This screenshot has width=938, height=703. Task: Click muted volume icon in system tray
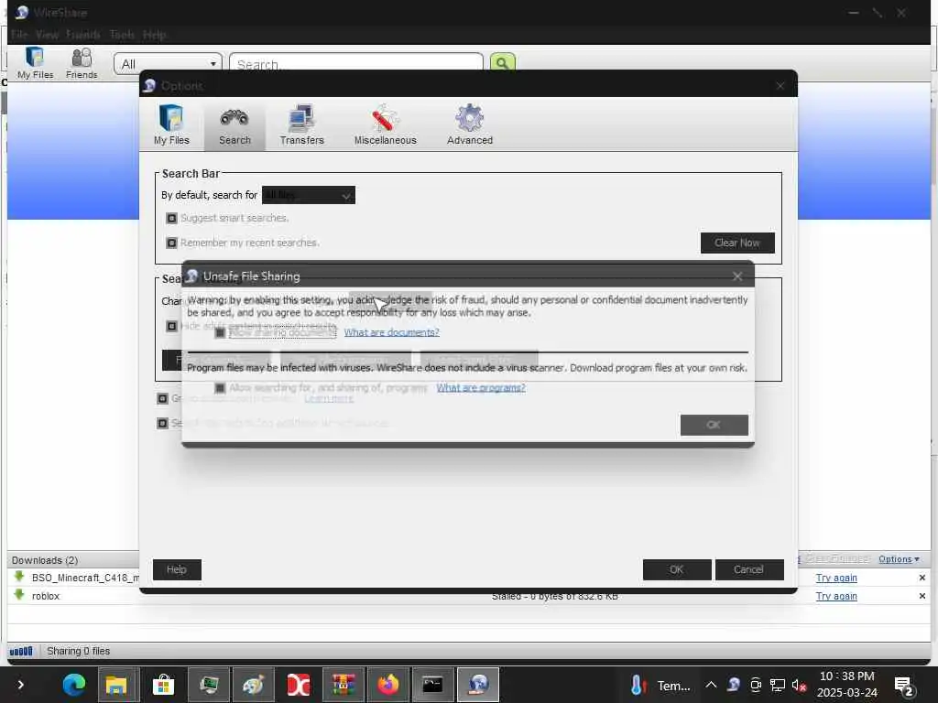[x=799, y=685]
